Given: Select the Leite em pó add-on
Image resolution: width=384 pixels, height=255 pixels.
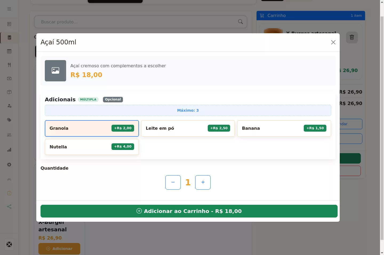Looking at the screenshot, I should pos(188,128).
